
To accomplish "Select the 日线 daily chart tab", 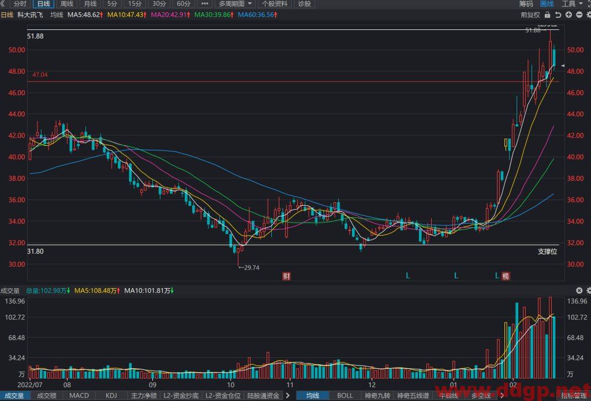I will [43, 4].
